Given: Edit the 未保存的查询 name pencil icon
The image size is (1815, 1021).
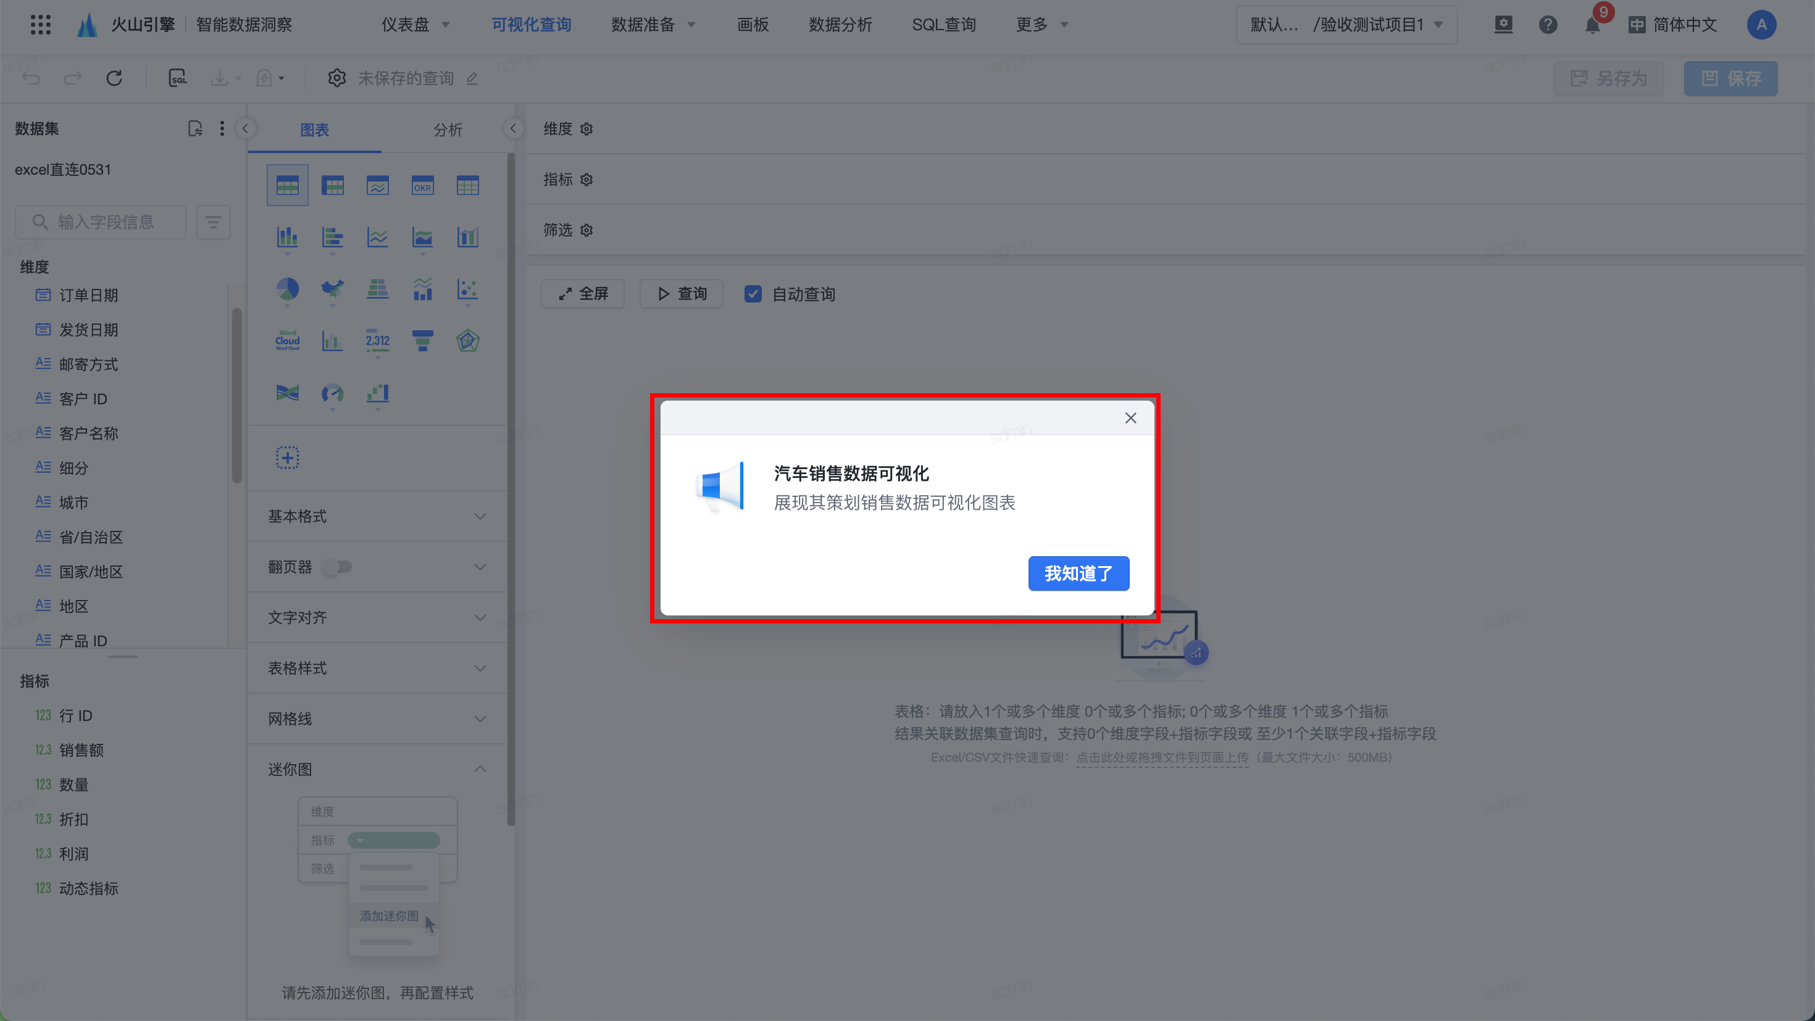Looking at the screenshot, I should coord(472,78).
